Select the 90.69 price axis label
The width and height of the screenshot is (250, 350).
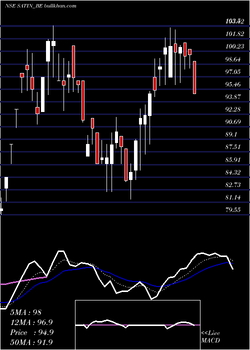[x=233, y=122]
